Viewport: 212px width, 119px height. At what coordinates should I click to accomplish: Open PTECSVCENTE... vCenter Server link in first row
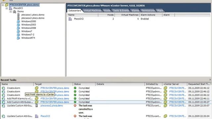[178, 88]
